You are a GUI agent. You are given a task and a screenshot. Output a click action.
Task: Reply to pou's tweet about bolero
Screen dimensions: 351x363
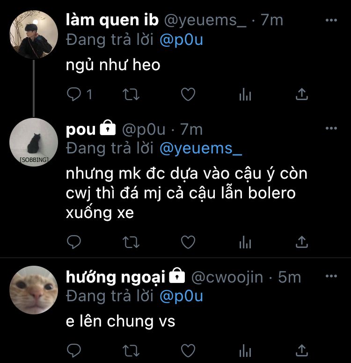pyautogui.click(x=74, y=242)
